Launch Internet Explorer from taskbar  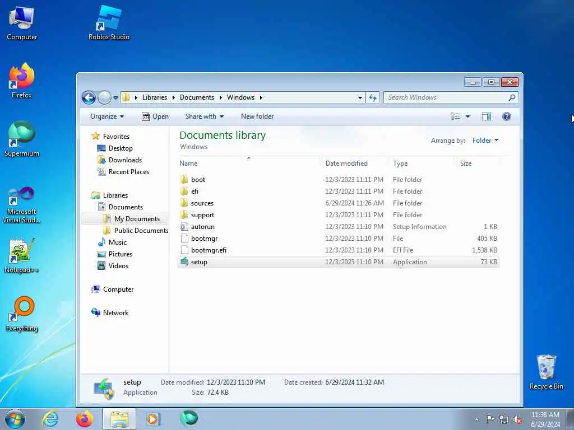pyautogui.click(x=50, y=419)
